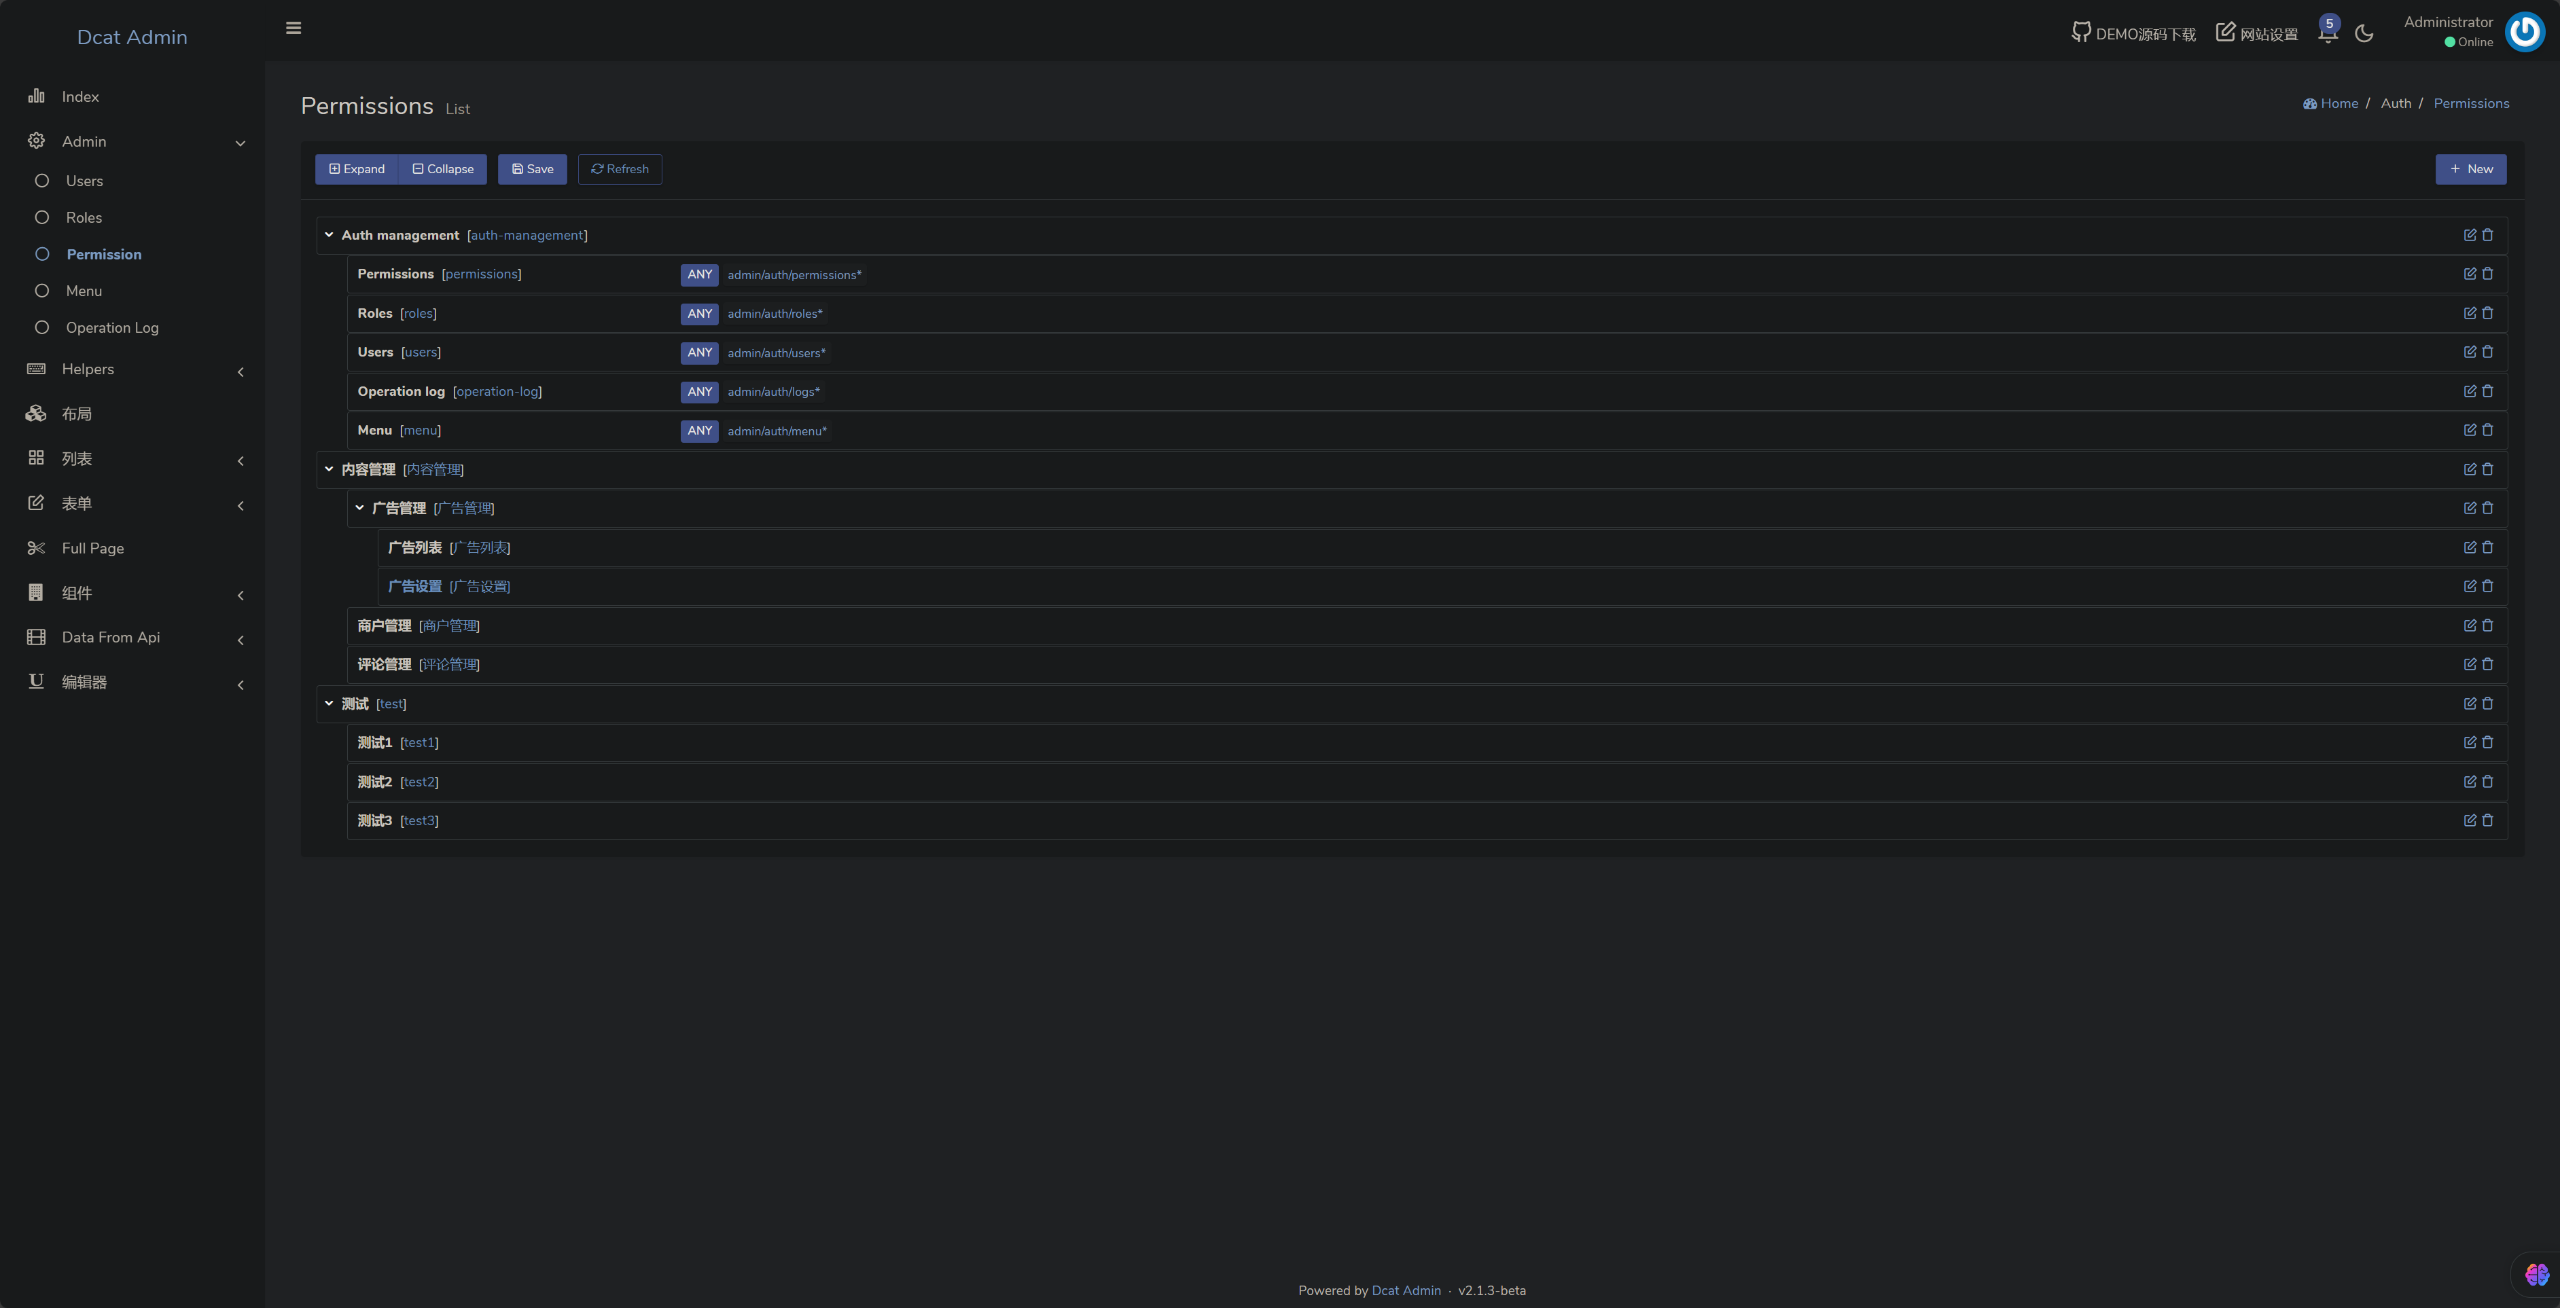Image resolution: width=2560 pixels, height=1308 pixels.
Task: Go to Home breadcrumb
Action: (x=2330, y=103)
